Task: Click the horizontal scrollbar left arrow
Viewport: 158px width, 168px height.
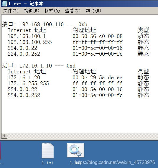Action: click(4, 136)
